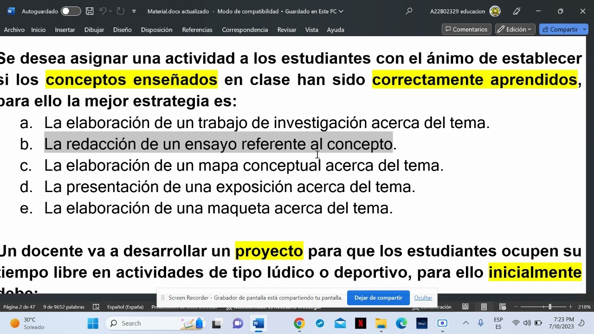Open the Mail app in taskbar
The width and height of the screenshot is (594, 334).
(340, 323)
